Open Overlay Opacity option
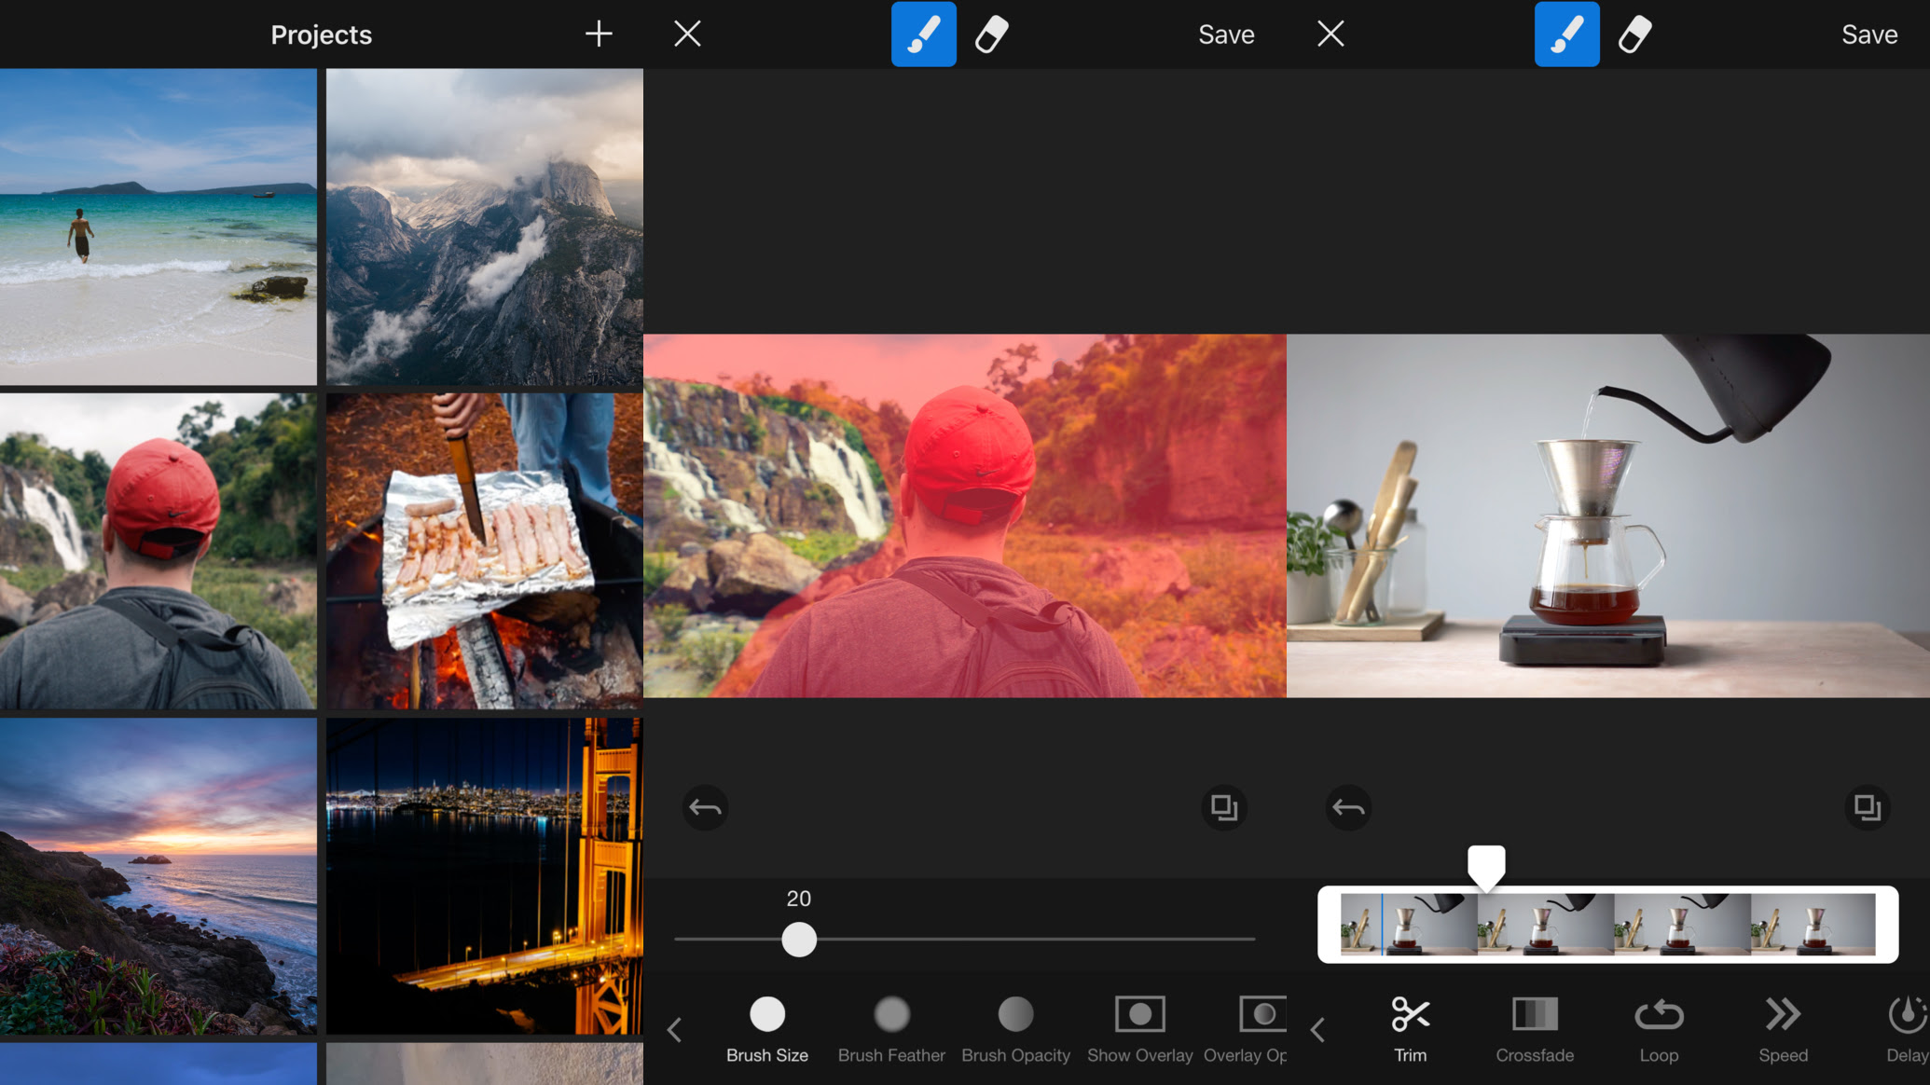Image resolution: width=1930 pixels, height=1085 pixels. tap(1247, 1030)
